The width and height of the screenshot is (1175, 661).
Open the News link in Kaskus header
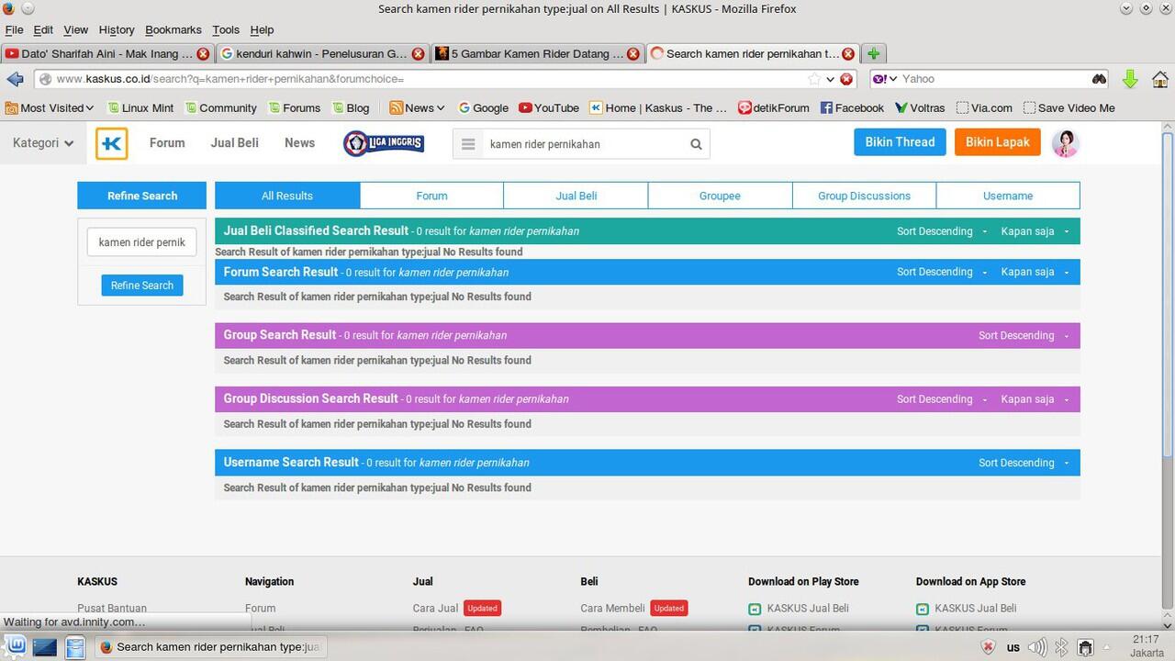coord(299,143)
